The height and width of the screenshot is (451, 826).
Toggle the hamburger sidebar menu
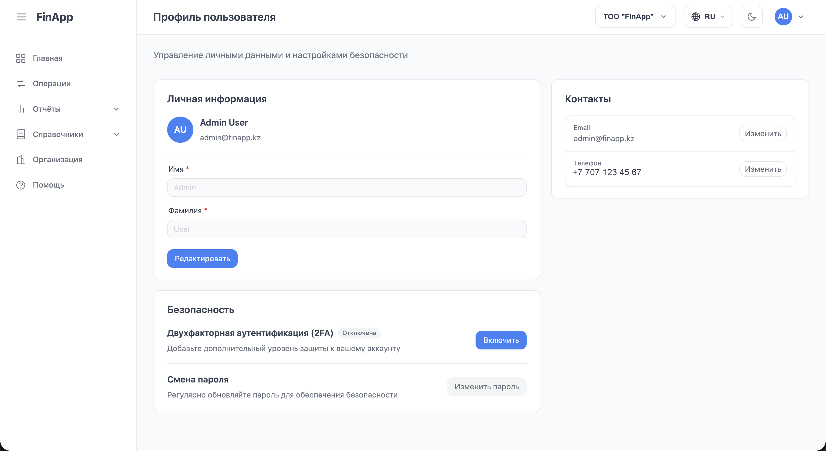pos(21,17)
